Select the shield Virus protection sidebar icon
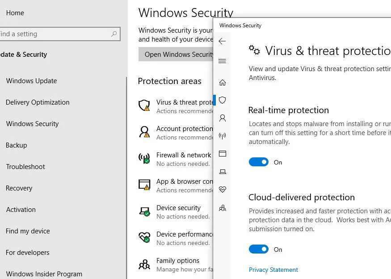 click(x=222, y=100)
